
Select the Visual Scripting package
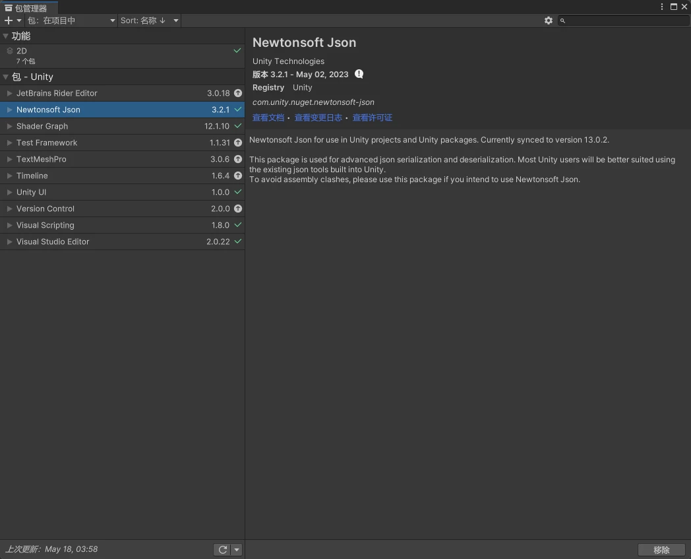click(45, 225)
